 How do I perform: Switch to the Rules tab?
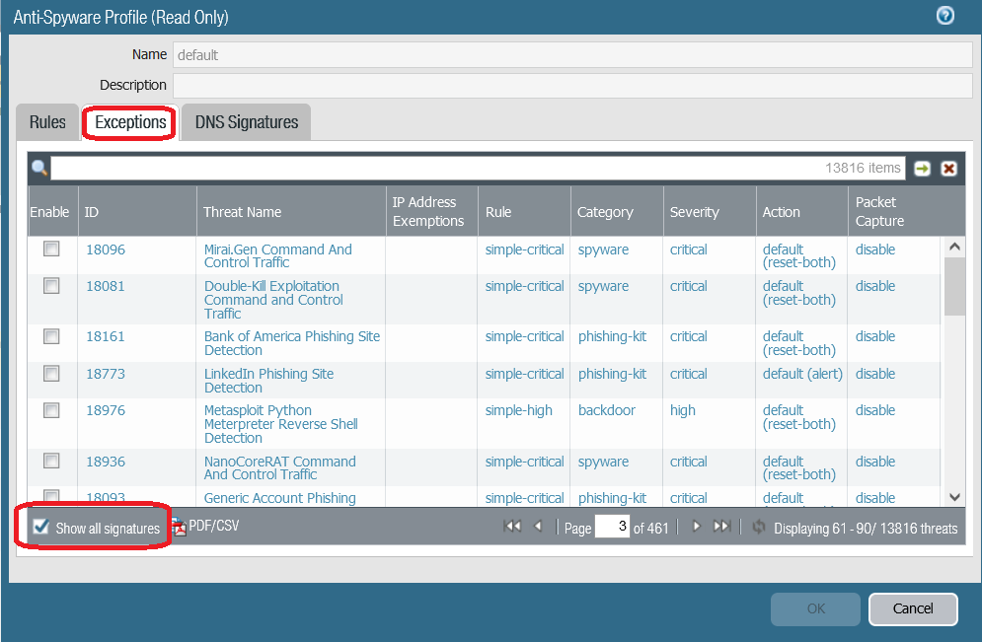point(47,122)
